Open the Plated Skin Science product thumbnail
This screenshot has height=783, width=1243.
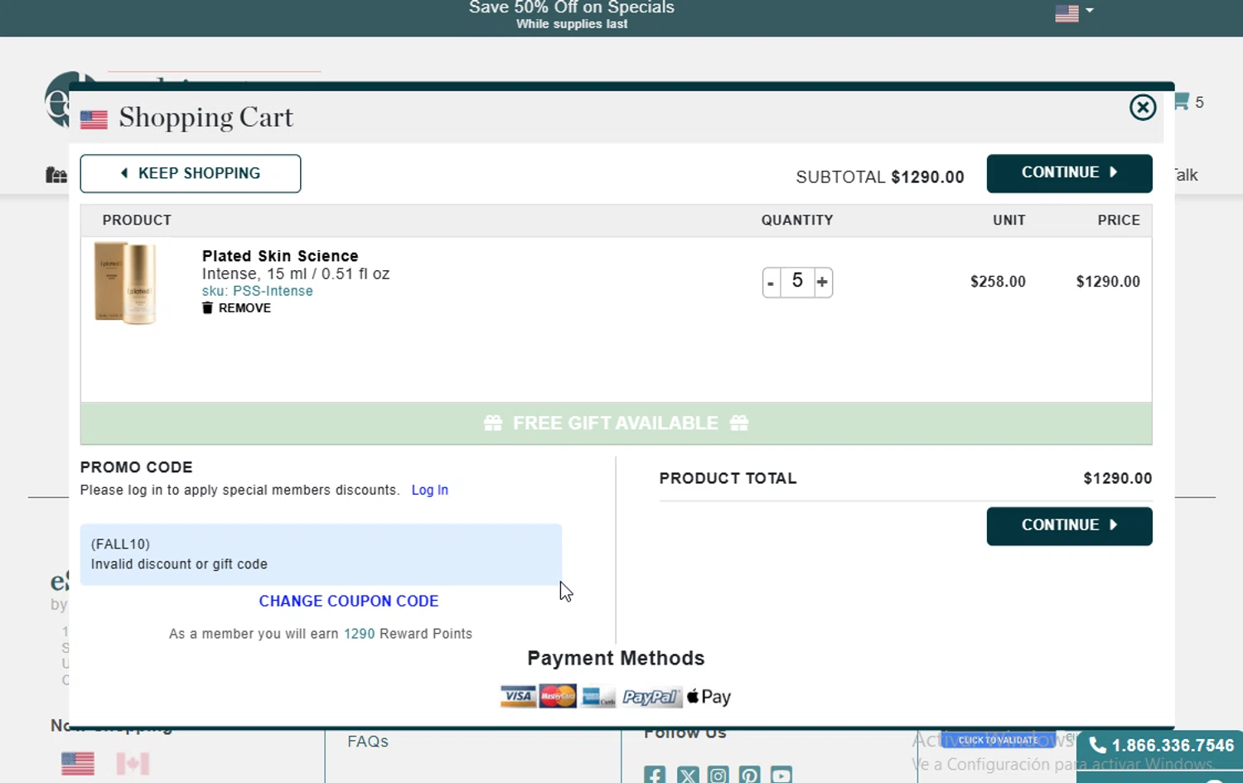[x=126, y=283]
